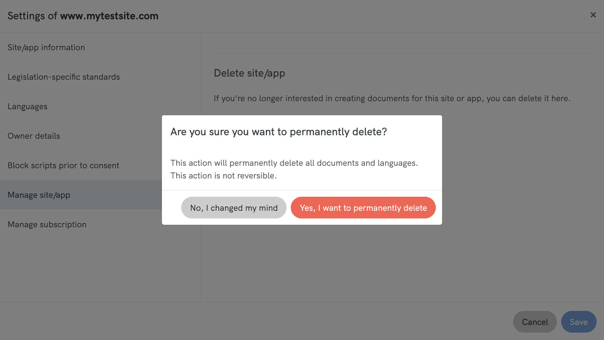Image resolution: width=604 pixels, height=340 pixels.
Task: Open Manage subscription section
Action: [x=47, y=224]
